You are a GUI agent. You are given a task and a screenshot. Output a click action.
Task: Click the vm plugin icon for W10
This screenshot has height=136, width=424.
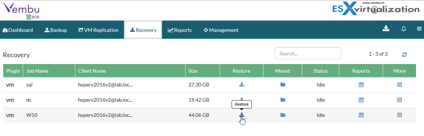(x=10, y=115)
